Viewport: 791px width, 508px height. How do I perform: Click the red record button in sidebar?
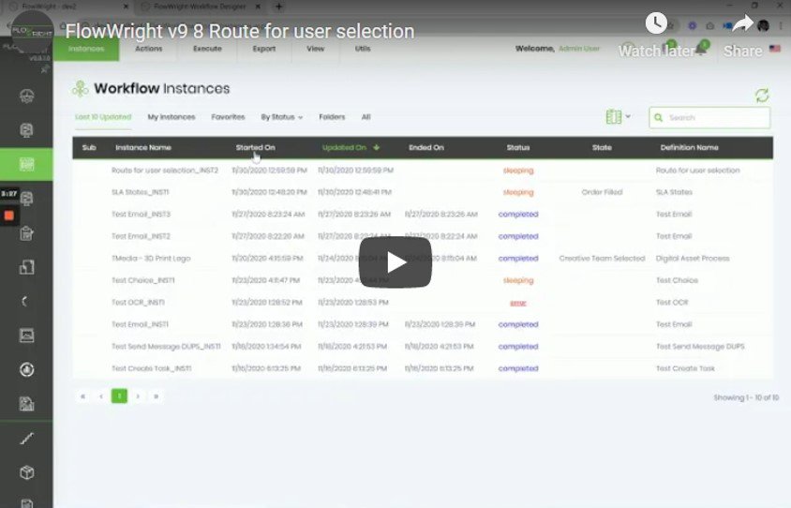(x=8, y=215)
